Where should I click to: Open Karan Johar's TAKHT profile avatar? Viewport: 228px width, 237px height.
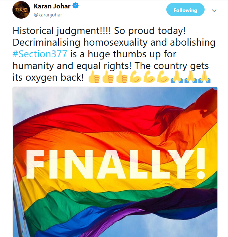21,10
